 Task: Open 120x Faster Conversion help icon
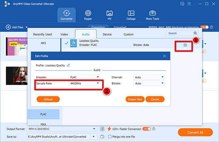coord(154,129)
